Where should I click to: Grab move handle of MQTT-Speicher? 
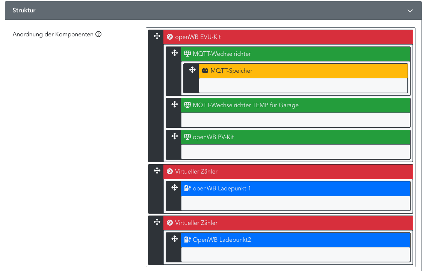pos(192,70)
